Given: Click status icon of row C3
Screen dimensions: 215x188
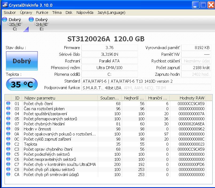Looking at the screenshot, I should [8, 149].
